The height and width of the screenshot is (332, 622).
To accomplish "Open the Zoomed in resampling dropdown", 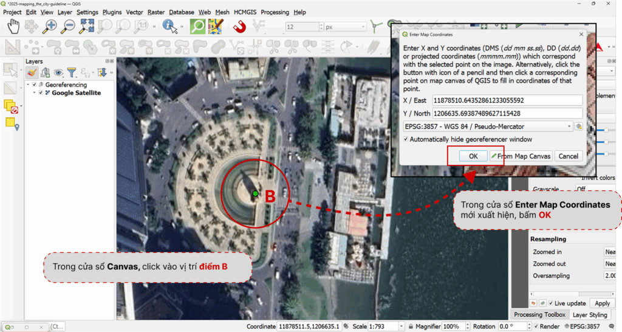I will (x=610, y=252).
